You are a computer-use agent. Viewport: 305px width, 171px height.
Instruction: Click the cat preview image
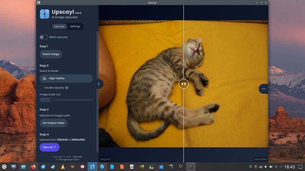[x=183, y=84]
